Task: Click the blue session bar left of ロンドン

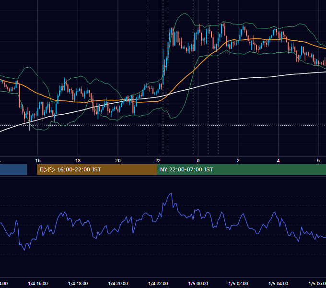Action: [x=13, y=169]
